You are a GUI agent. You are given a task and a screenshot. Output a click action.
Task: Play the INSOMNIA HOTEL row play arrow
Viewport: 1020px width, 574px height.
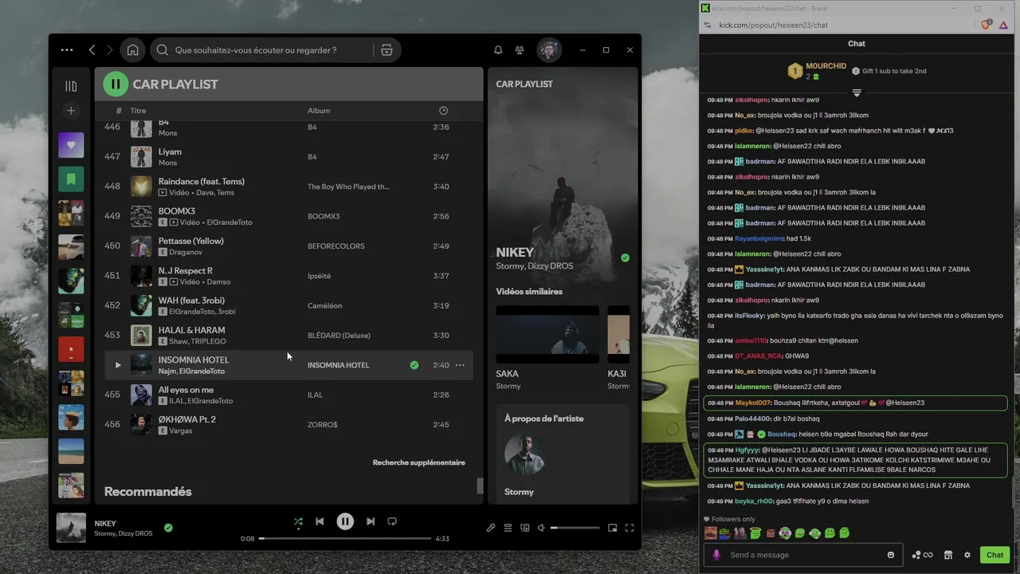click(118, 365)
